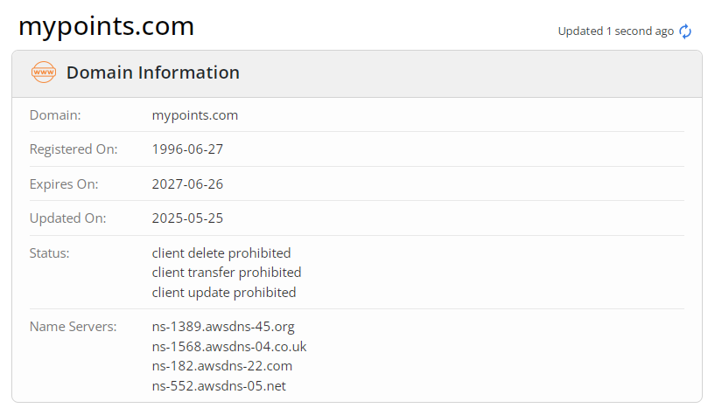Click the "Updated 1 second ago" text

click(x=615, y=31)
